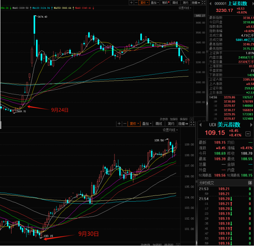Select 筹码 in the top chart toolbar
The image size is (254, 246).
(165, 2)
